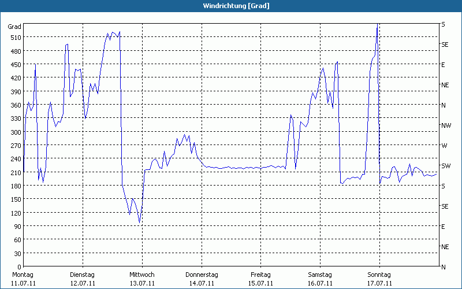Image resolution: width=462 pixels, height=289 pixels.
Task: Click the 'Sonntag' day label
Action: point(379,275)
